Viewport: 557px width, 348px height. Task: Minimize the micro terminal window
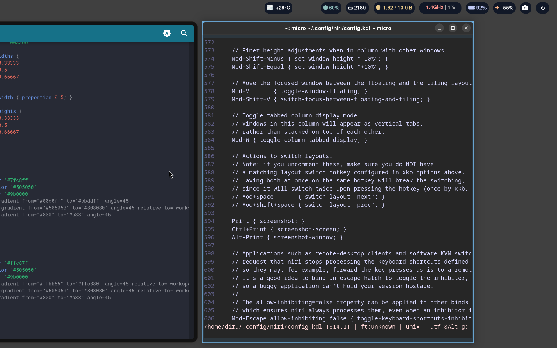point(439,28)
